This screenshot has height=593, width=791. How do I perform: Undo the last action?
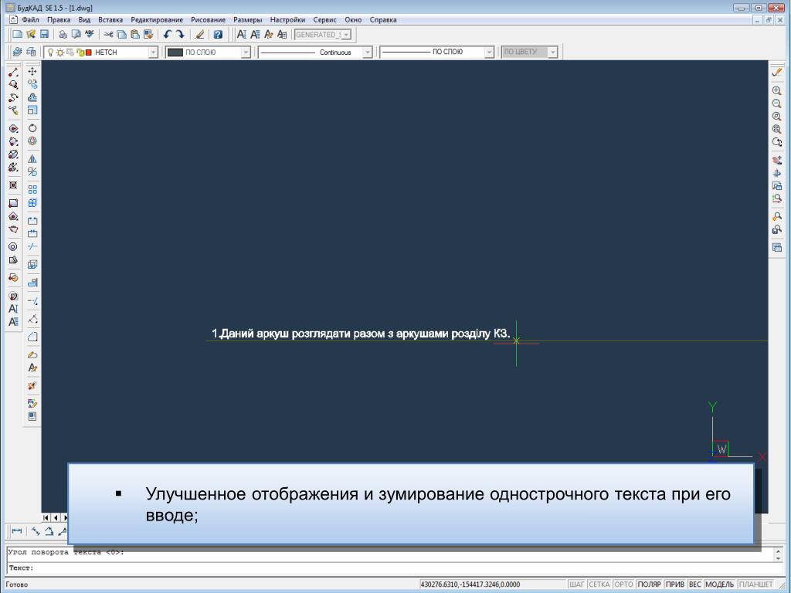point(167,34)
